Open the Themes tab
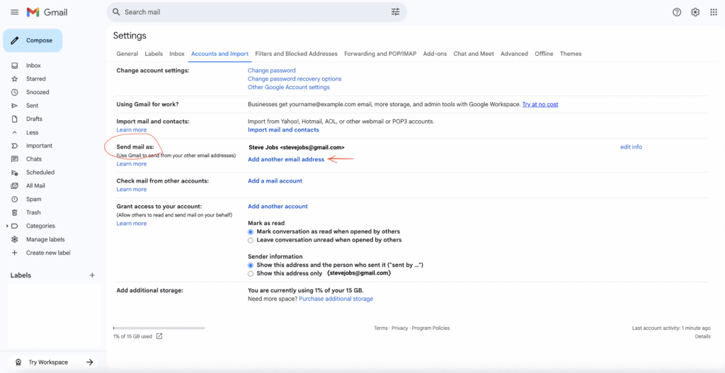725x373 pixels. [571, 54]
